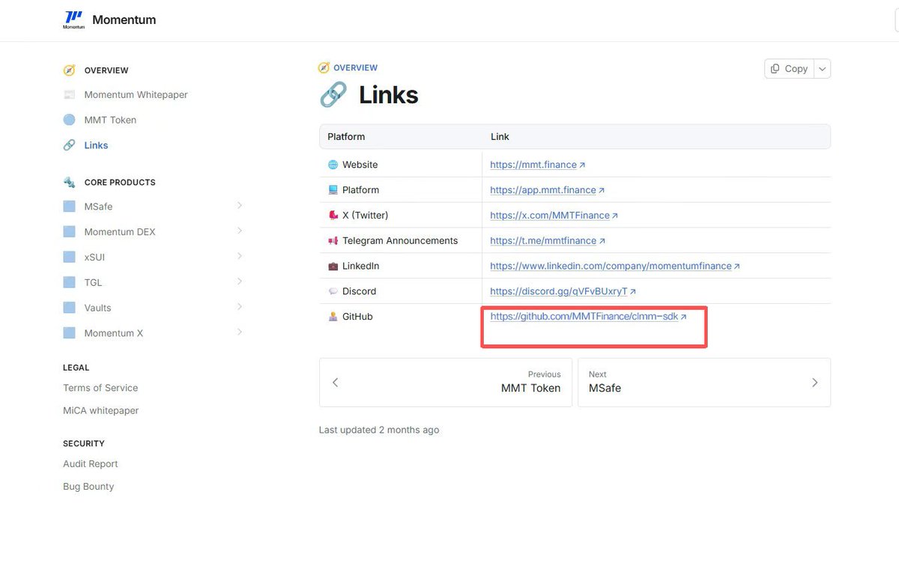The height and width of the screenshot is (581, 899).
Task: Click the newspaper icon beside Momentum Whitepaper
Action: click(x=69, y=95)
